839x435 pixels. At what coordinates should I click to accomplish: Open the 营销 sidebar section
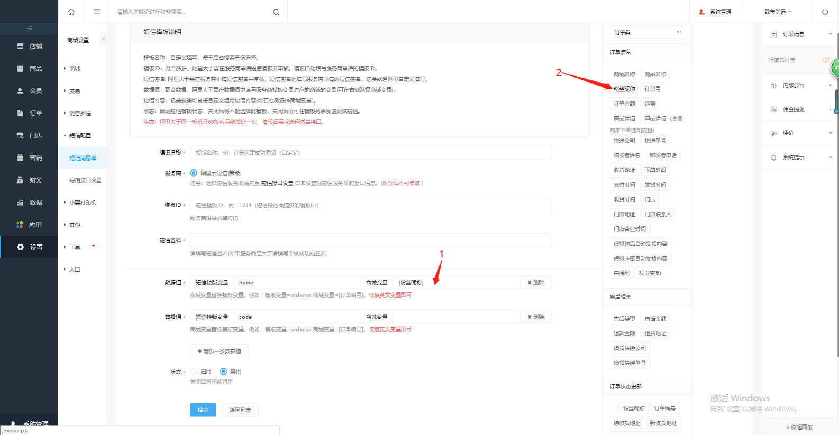(x=29, y=158)
